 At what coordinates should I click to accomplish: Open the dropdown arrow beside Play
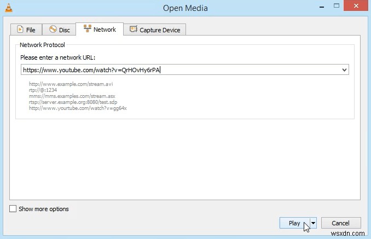click(x=314, y=223)
